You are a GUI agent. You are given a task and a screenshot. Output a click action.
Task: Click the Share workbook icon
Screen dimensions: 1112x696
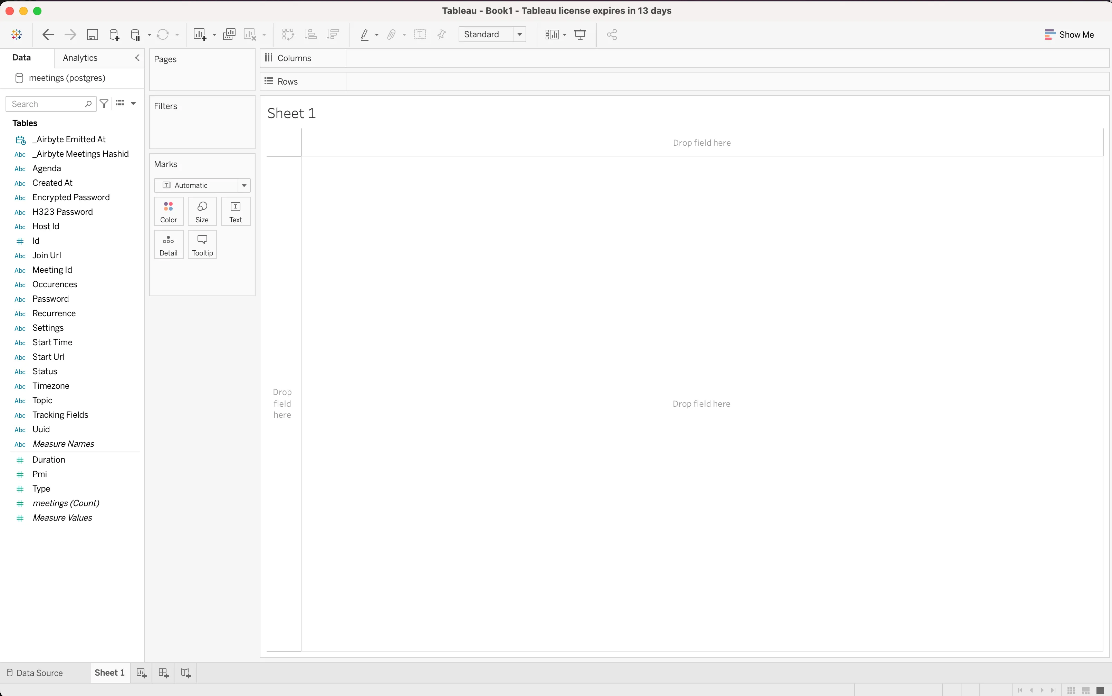pyautogui.click(x=612, y=35)
